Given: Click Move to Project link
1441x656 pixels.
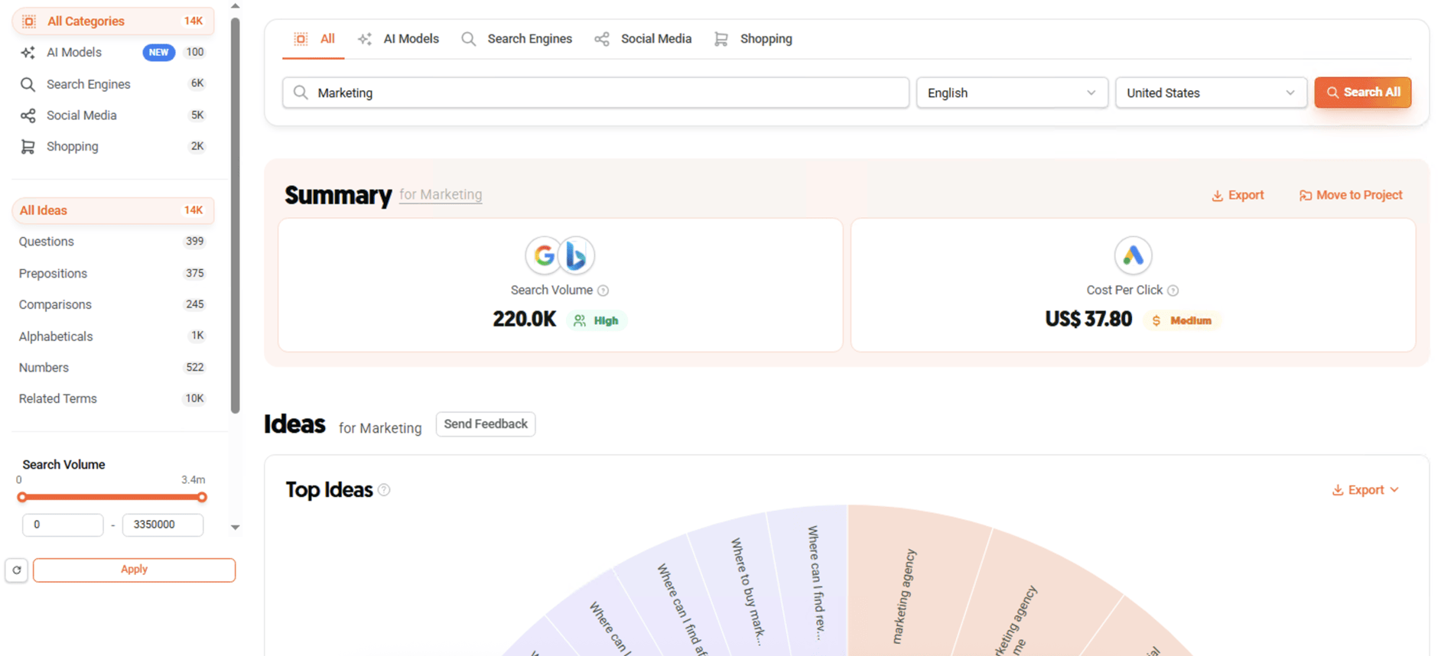Looking at the screenshot, I should pyautogui.click(x=1351, y=195).
